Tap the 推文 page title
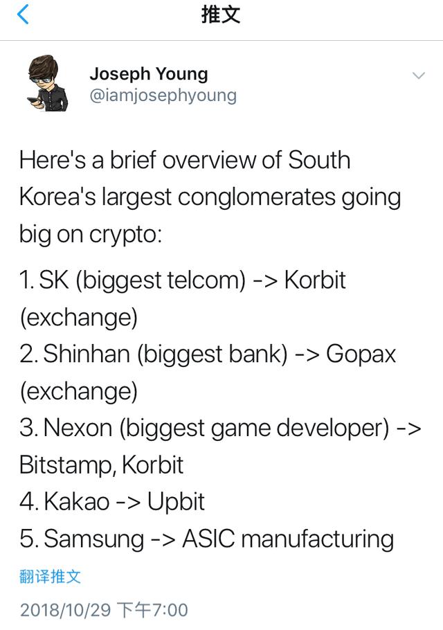 (x=221, y=15)
